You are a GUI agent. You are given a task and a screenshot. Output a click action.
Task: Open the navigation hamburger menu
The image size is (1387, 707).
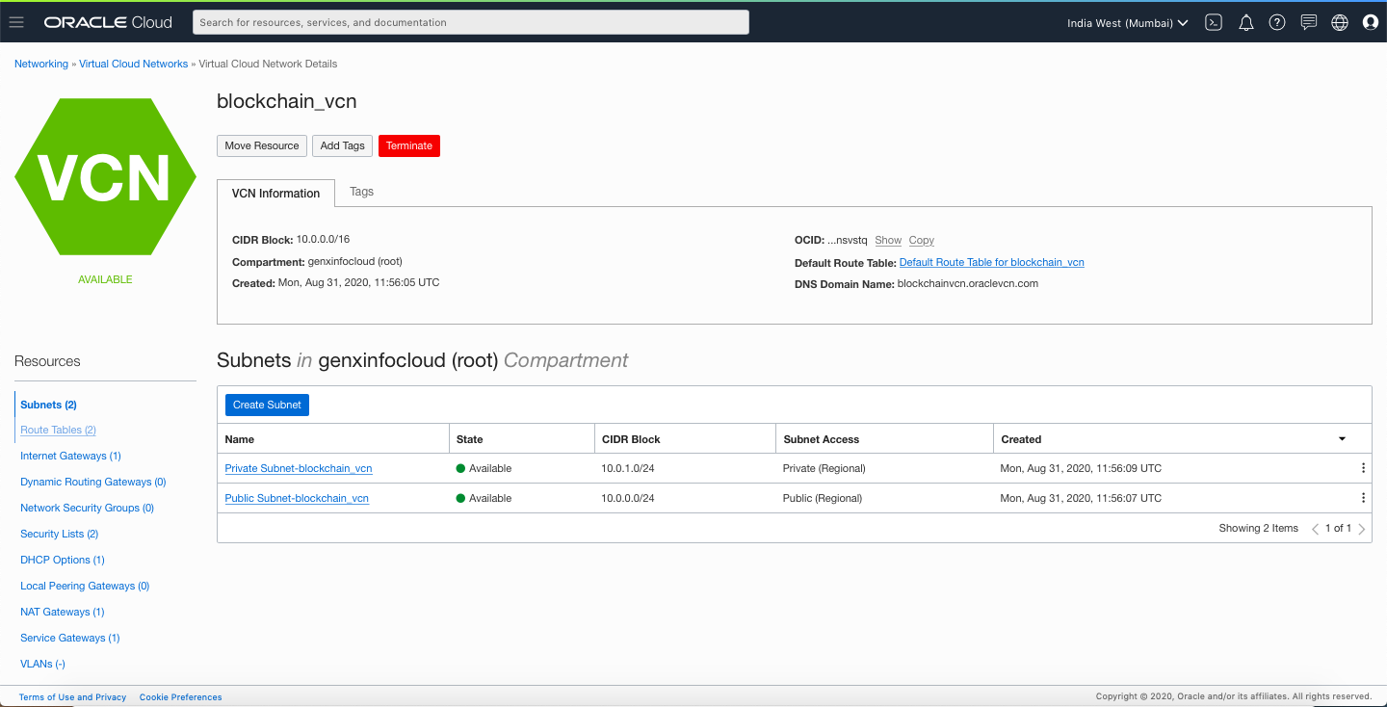(x=15, y=21)
